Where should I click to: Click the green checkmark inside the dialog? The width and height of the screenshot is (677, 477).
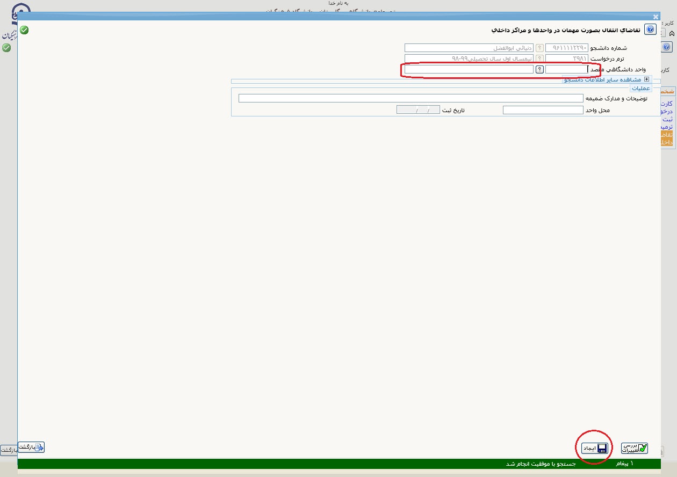coord(24,30)
